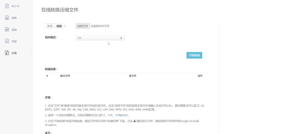Open the 音频 audio icon in sidebar
This screenshot has width=291, height=134.
[x=7, y=41]
